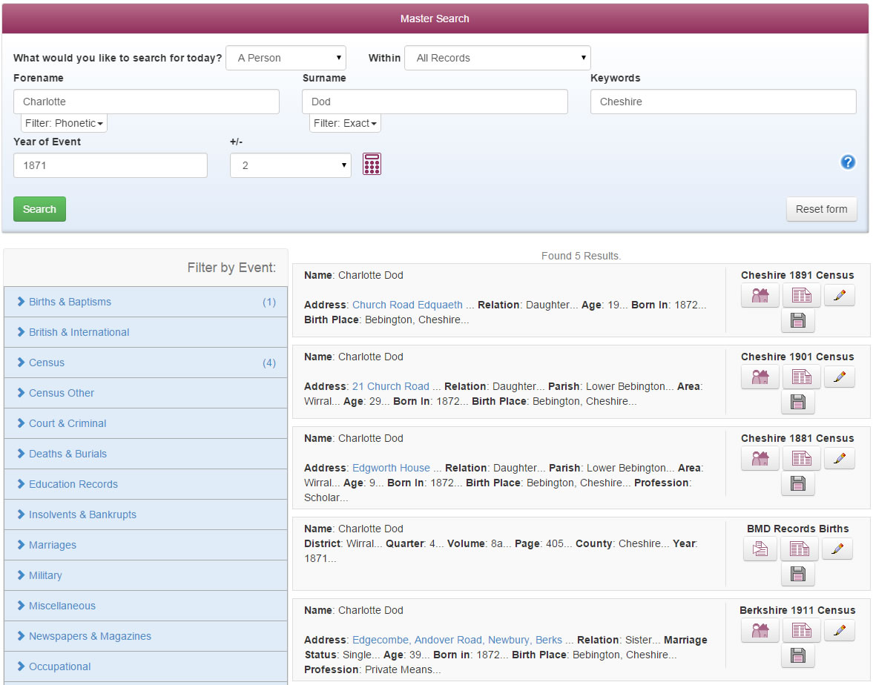Open transcript icon for Cheshire 1891 Census
Image resolution: width=873 pixels, height=685 pixels.
pos(801,296)
